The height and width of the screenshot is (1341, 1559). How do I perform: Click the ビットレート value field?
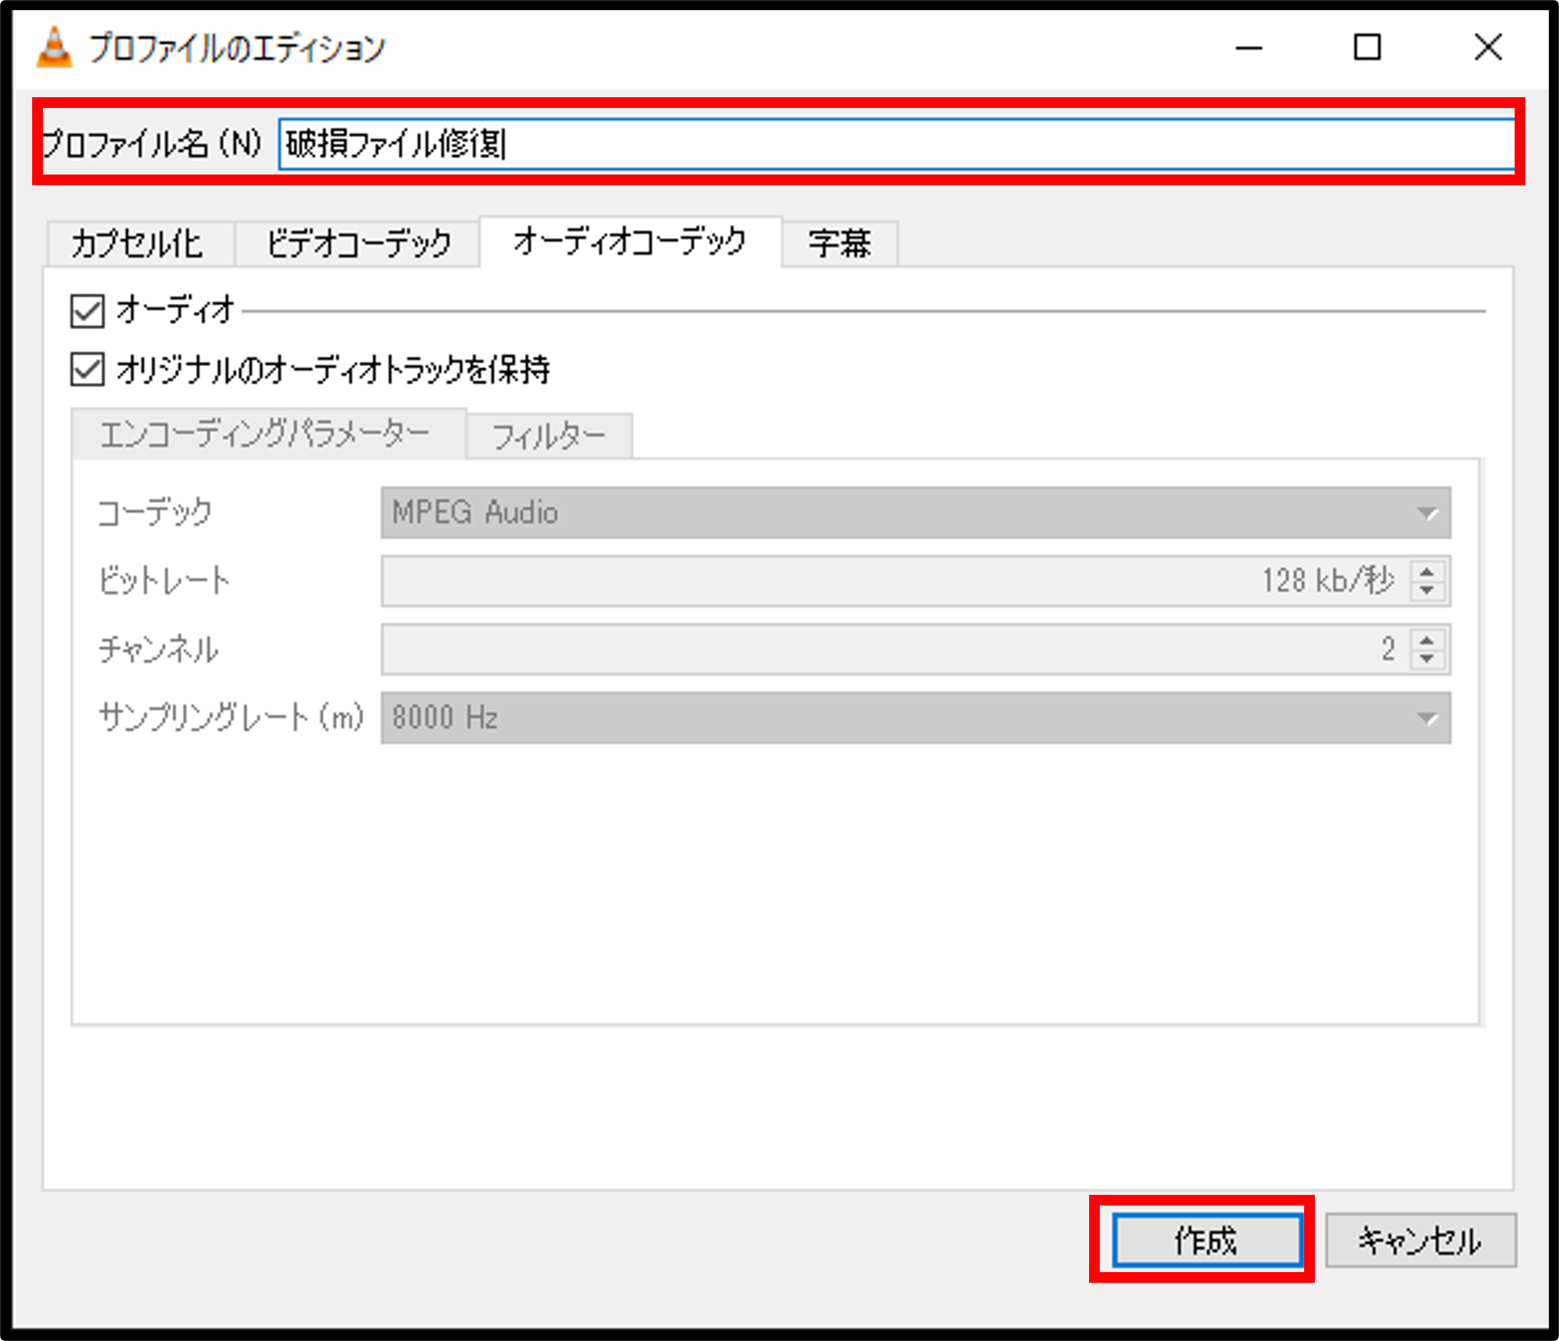(895, 581)
